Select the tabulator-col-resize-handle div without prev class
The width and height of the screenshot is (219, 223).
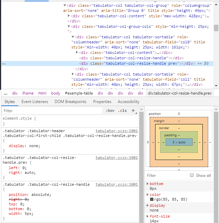pos(131,58)
